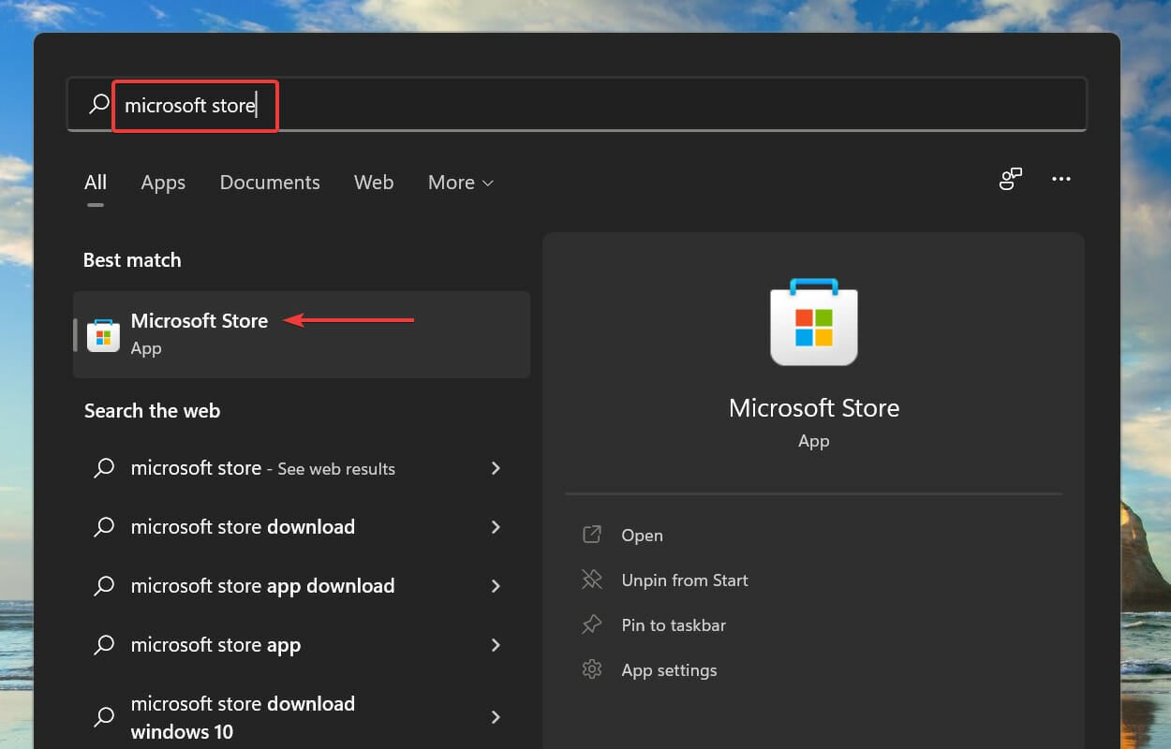Expand the 'microsoft store app' search suggestion
The image size is (1171, 749).
tap(496, 645)
